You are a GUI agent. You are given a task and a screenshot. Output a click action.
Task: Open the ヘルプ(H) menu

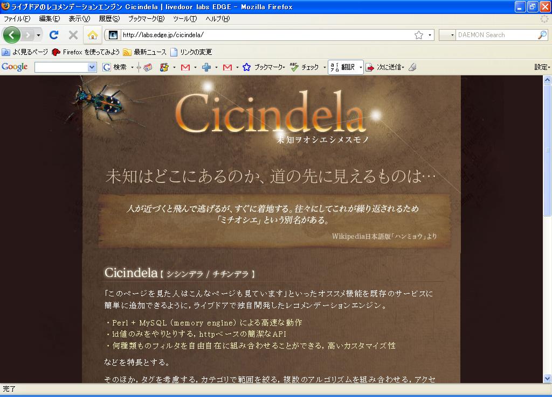[218, 19]
